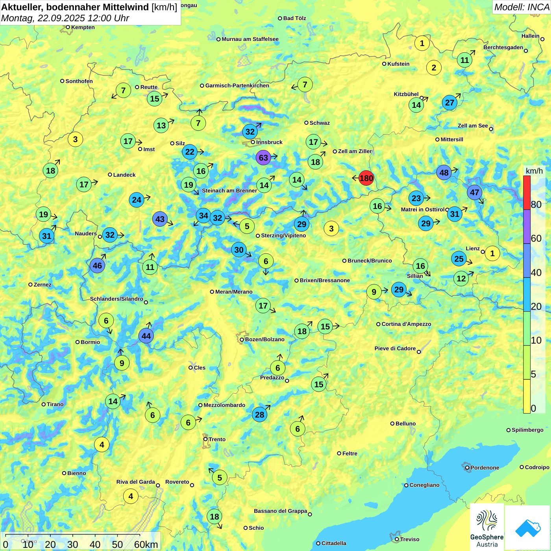Click the Bozen/Bolzano city label
The image size is (551, 551).
point(264,339)
